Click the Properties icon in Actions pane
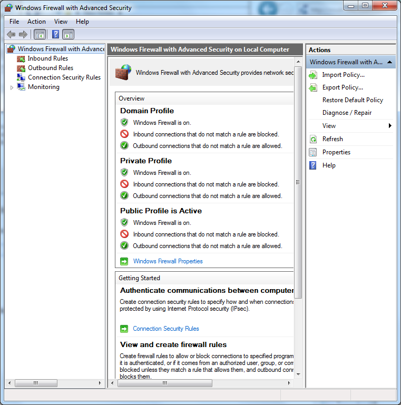The height and width of the screenshot is (405, 401). 313,152
